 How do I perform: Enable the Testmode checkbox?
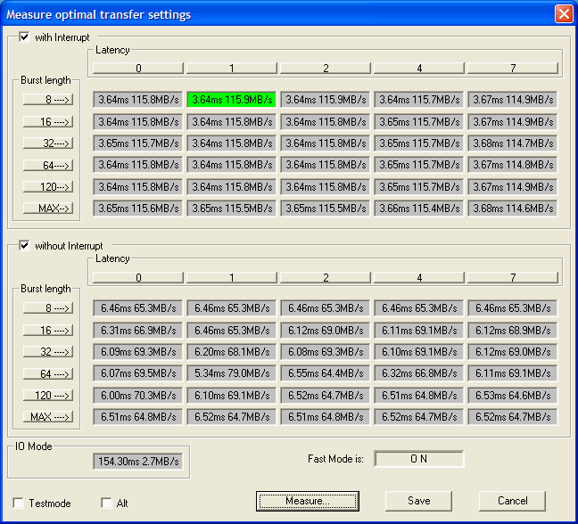(x=19, y=503)
